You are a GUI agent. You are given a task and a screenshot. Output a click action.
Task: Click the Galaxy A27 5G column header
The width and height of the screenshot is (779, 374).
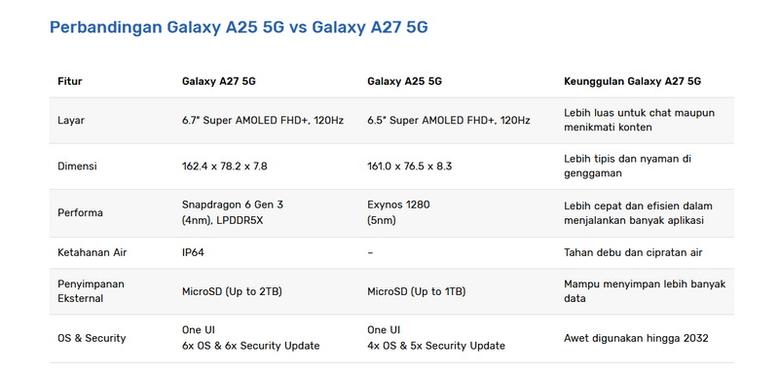point(218,82)
